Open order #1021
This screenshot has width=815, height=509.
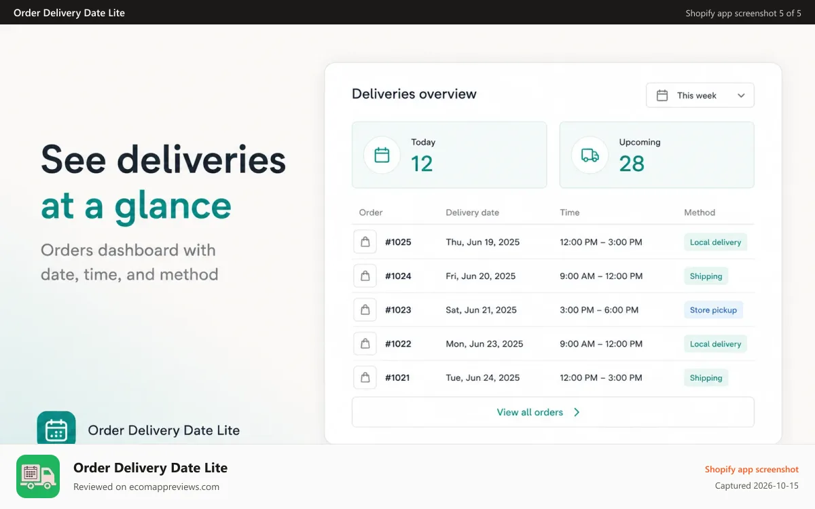click(x=397, y=378)
